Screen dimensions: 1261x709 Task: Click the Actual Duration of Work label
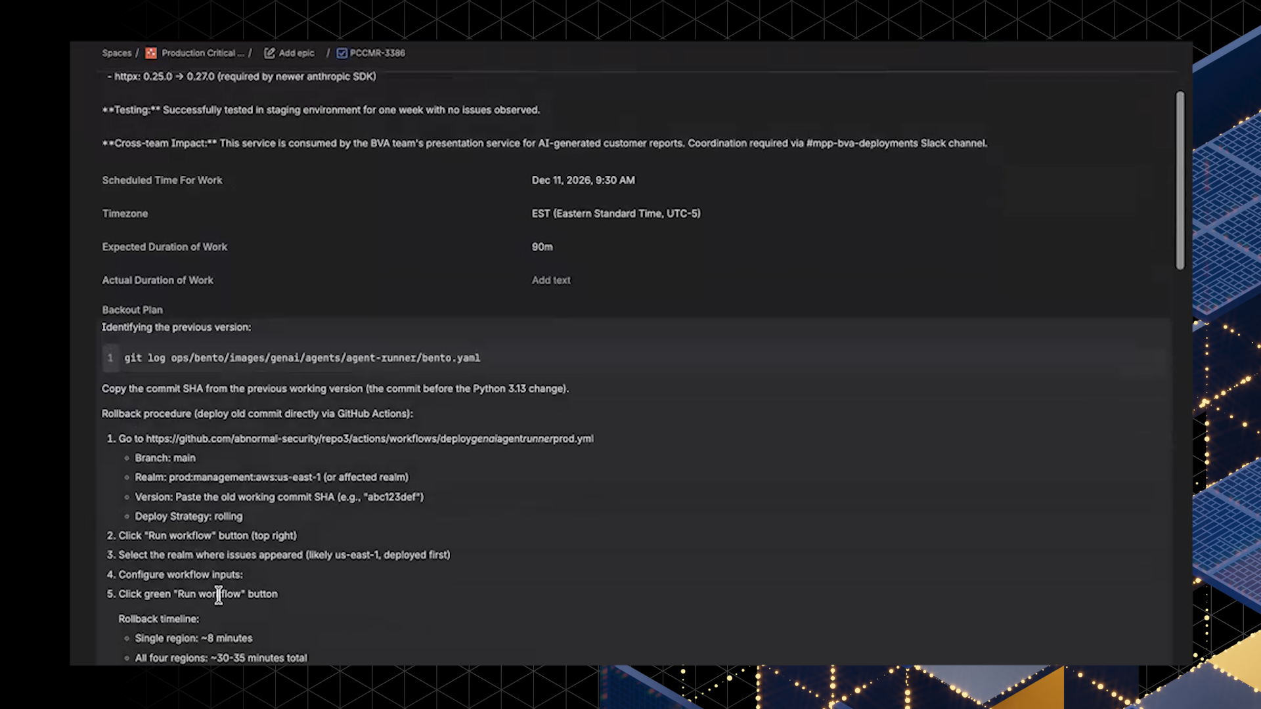point(158,280)
